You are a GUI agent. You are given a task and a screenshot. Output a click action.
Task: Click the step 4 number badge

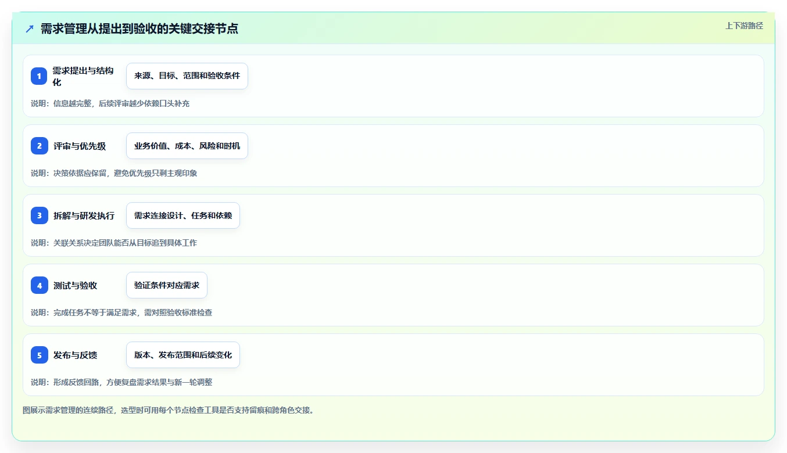[40, 285]
